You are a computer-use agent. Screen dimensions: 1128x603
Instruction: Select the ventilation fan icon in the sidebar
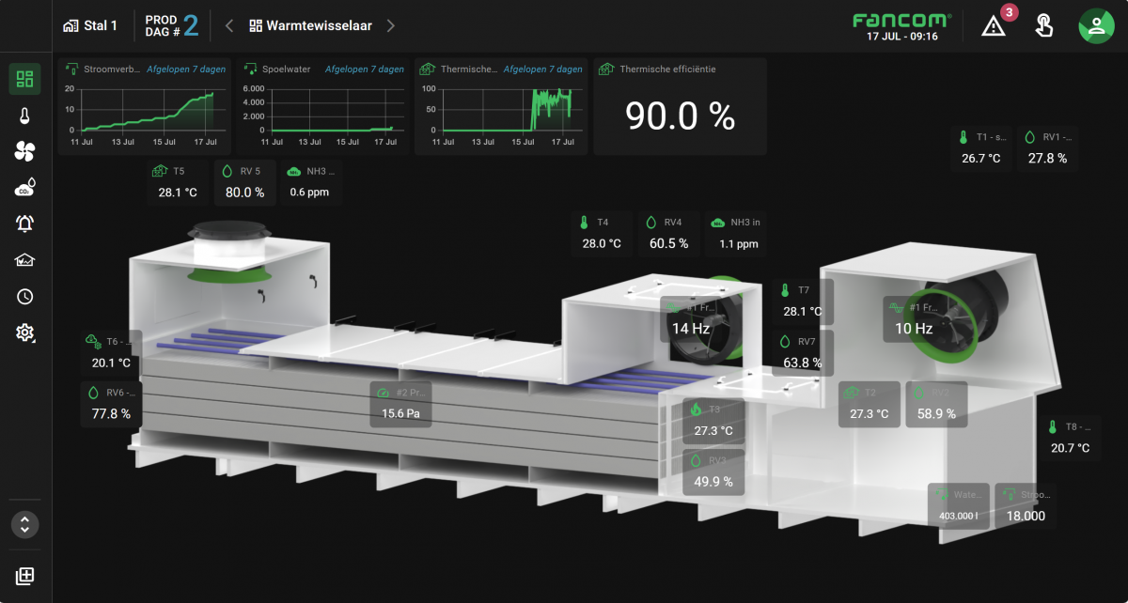click(24, 151)
